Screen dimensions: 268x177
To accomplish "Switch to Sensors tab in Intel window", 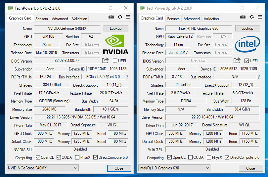I will pyautogui.click(x=173, y=19).
